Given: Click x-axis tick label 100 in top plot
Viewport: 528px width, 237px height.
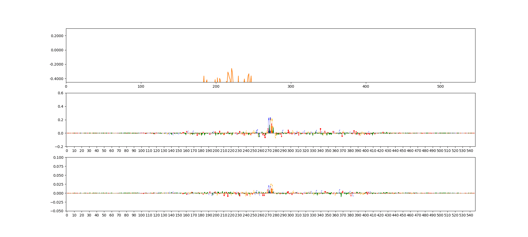Looking at the screenshot, I should [x=141, y=86].
